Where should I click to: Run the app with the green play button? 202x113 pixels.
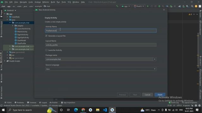point(148,6)
